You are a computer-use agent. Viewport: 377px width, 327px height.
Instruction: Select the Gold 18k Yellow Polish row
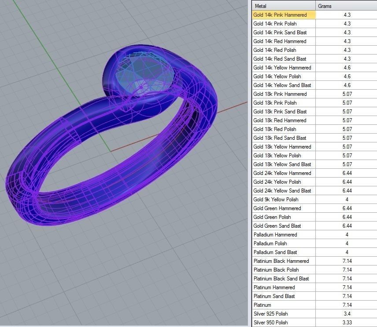314,156
